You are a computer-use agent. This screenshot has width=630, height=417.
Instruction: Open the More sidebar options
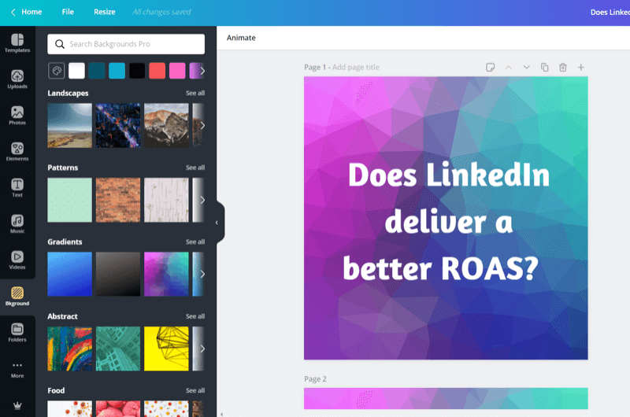pyautogui.click(x=17, y=370)
